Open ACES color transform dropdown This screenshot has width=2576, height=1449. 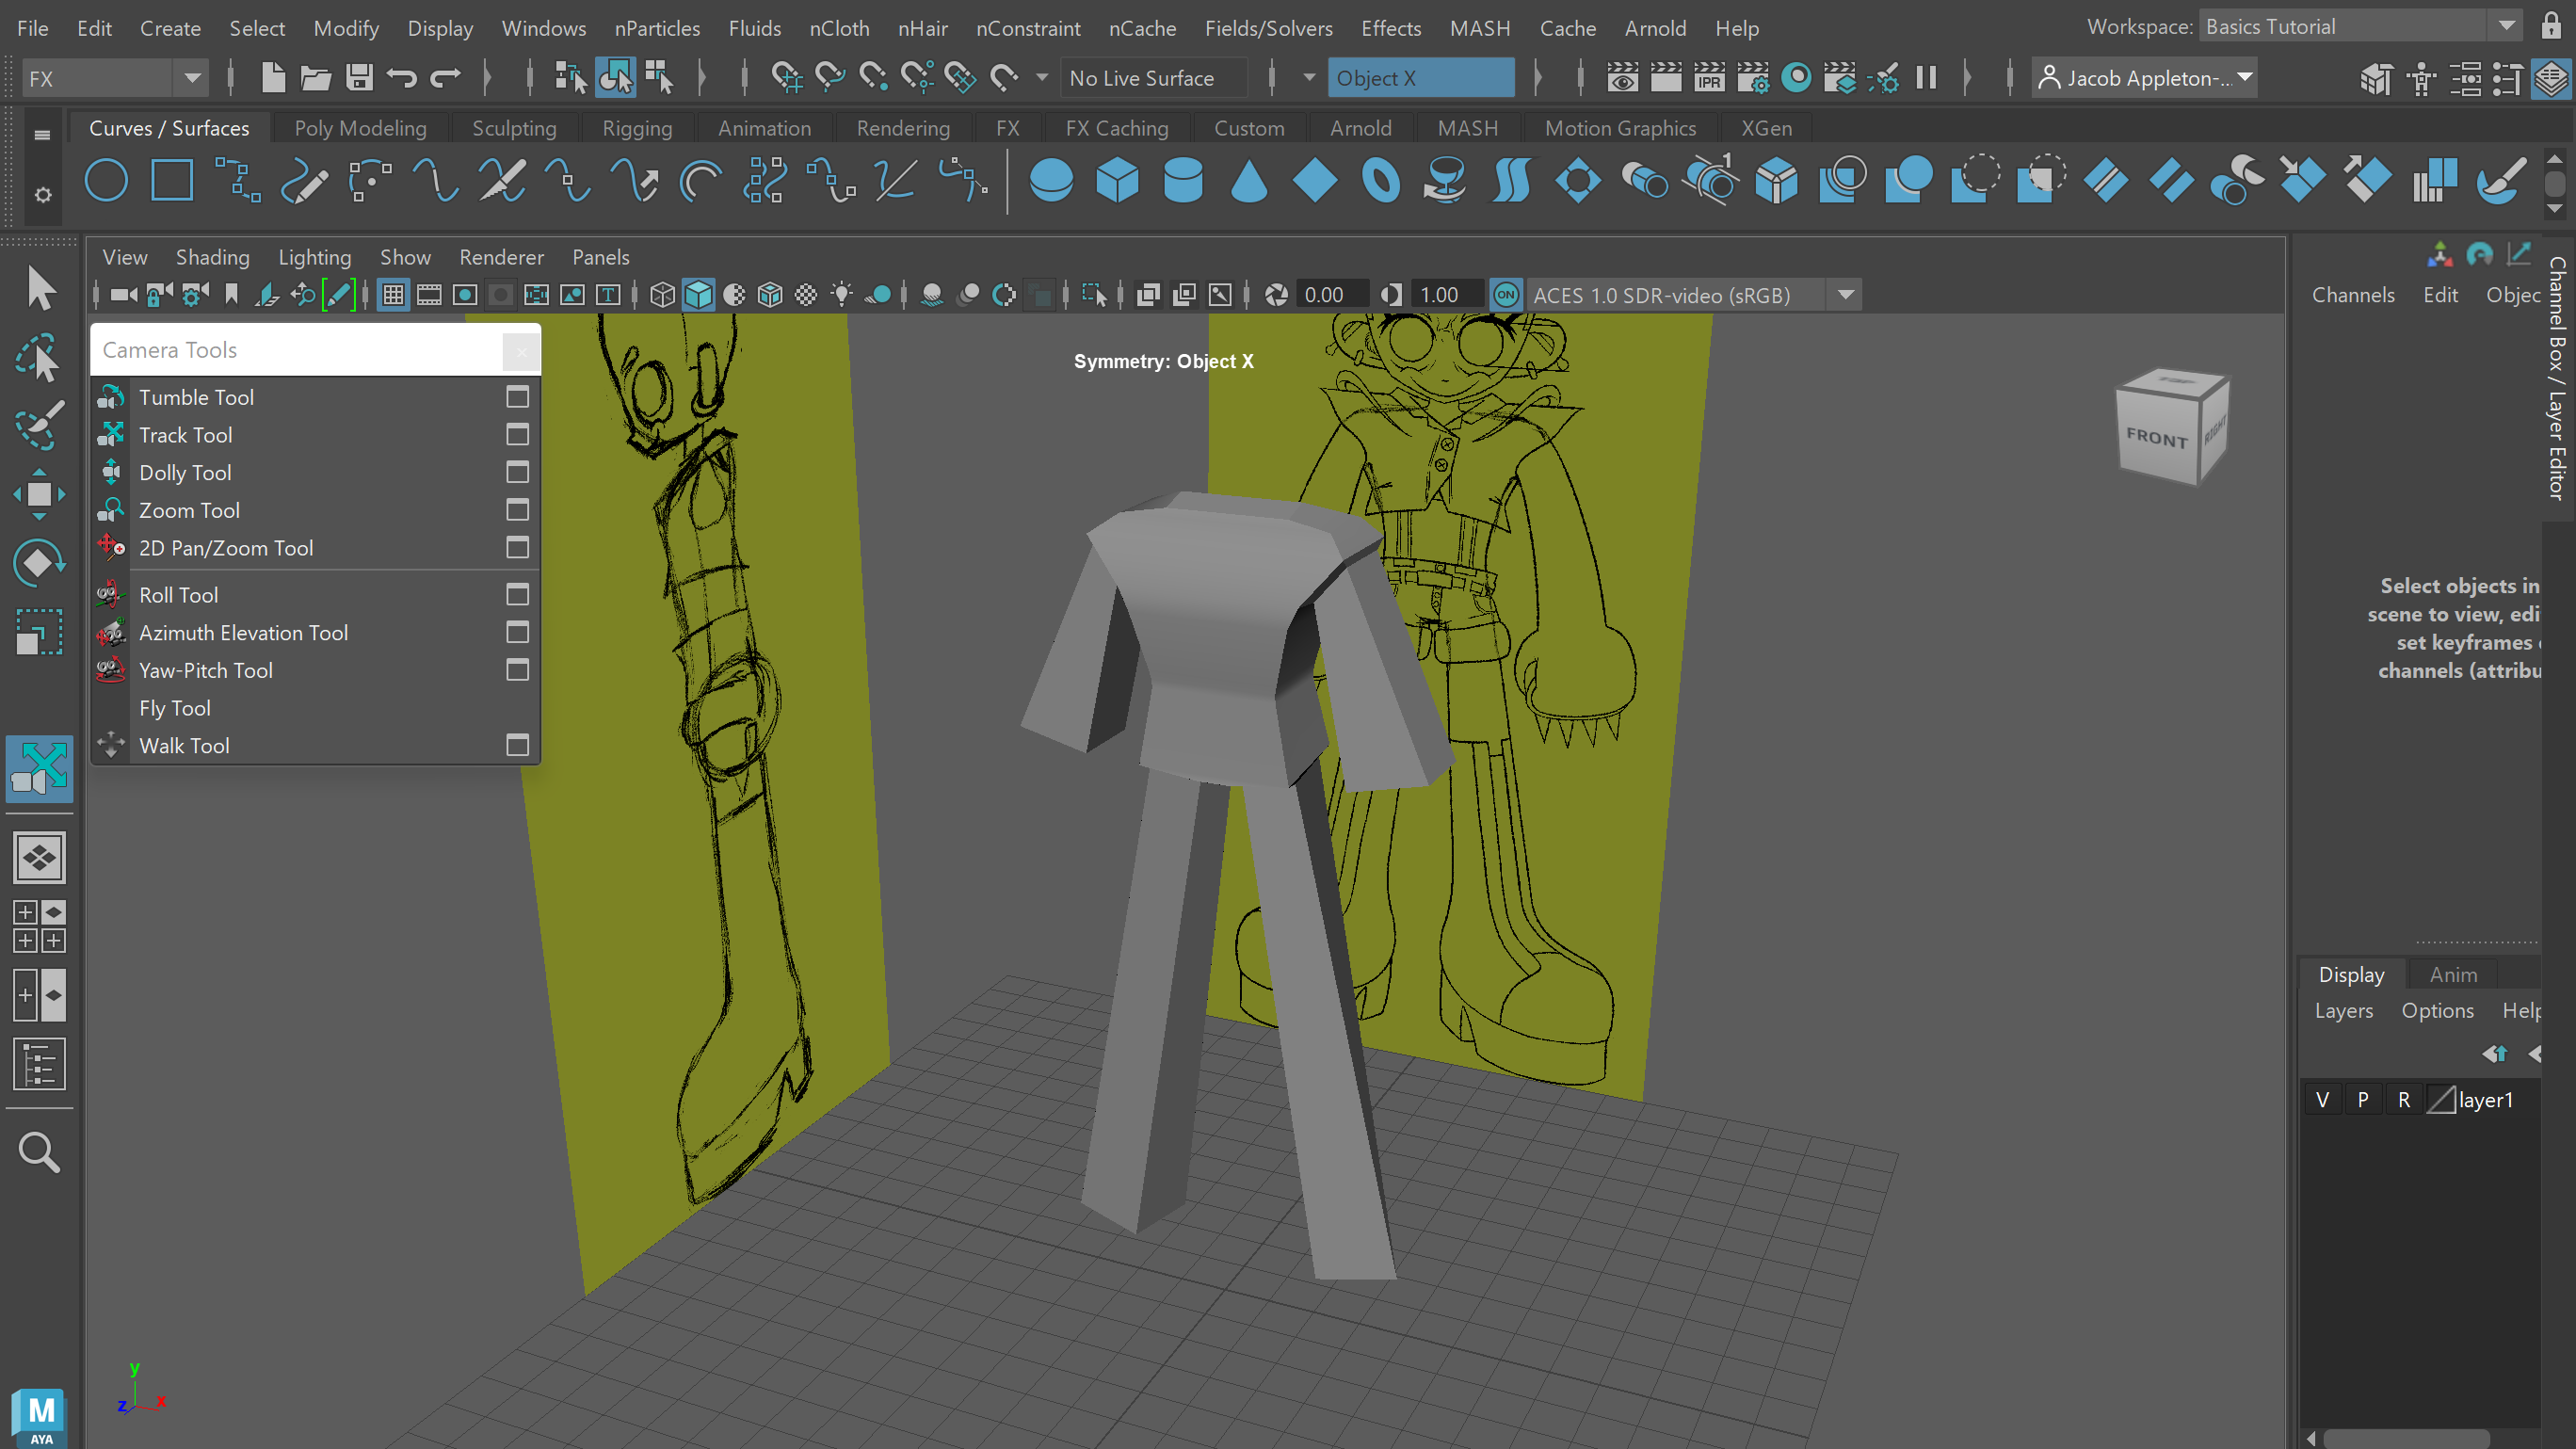tap(1845, 295)
